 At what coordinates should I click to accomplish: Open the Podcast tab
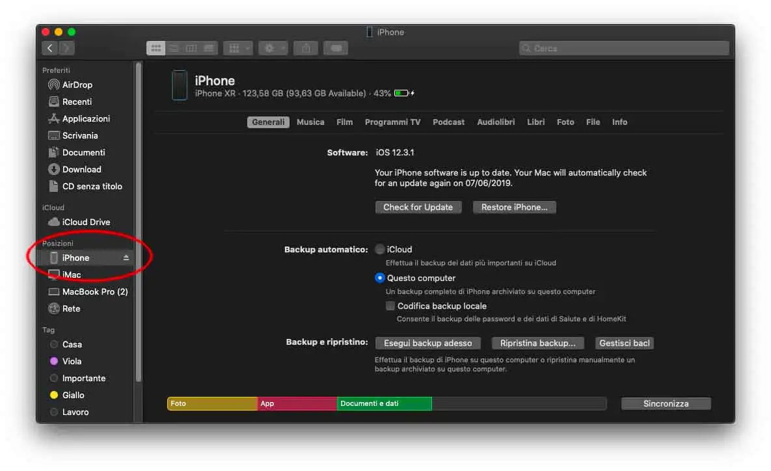click(448, 122)
